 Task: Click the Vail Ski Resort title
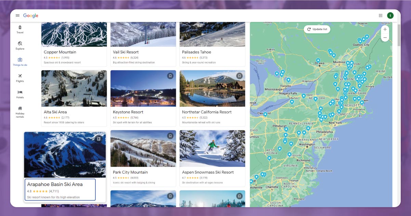click(126, 52)
